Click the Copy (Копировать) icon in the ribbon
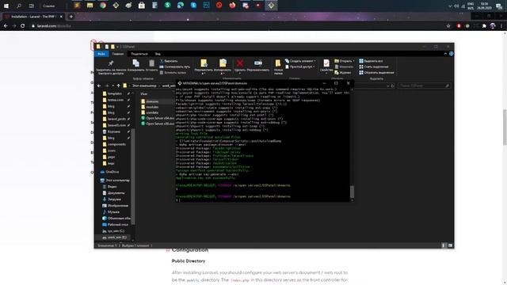Viewport: 507px width, 285px height. click(x=135, y=63)
